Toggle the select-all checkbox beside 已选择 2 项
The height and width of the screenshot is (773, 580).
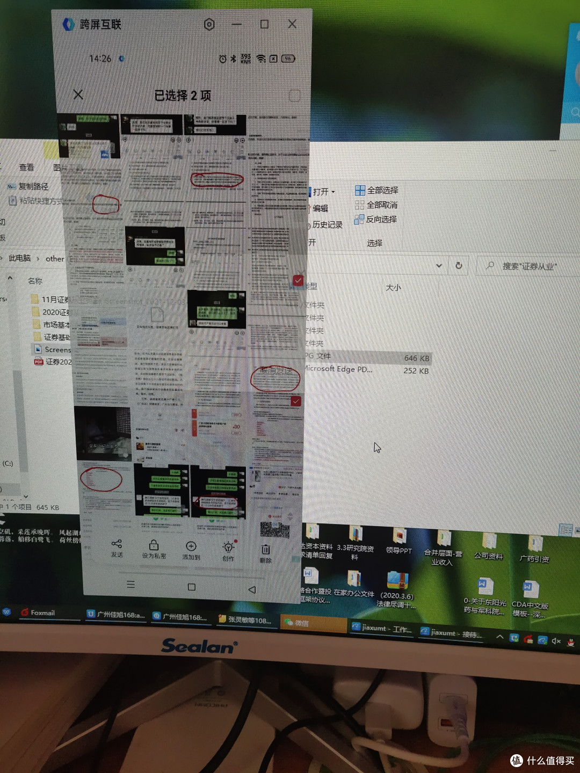point(294,96)
